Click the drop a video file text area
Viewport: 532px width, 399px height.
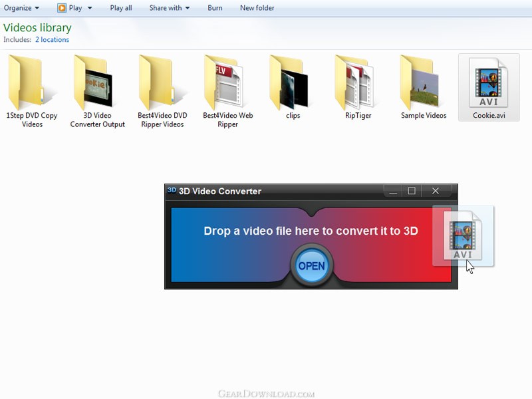click(311, 231)
